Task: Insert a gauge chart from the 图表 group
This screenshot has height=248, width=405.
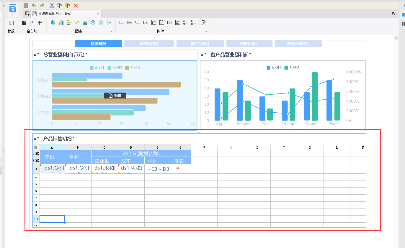Action: [x=93, y=22]
